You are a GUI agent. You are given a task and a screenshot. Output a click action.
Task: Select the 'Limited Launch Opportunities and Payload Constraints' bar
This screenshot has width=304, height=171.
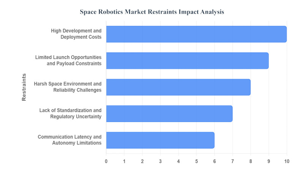(187, 61)
